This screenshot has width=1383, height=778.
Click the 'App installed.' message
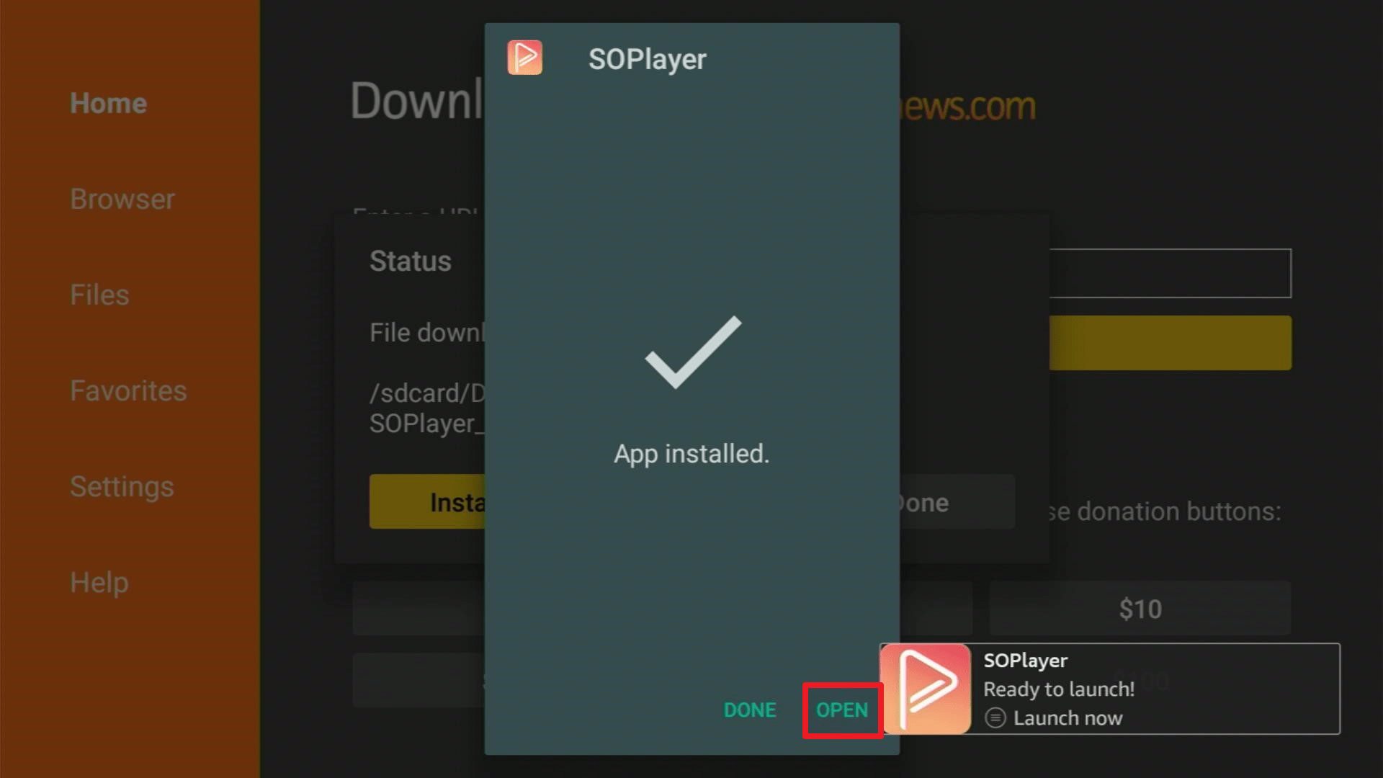pyautogui.click(x=691, y=454)
